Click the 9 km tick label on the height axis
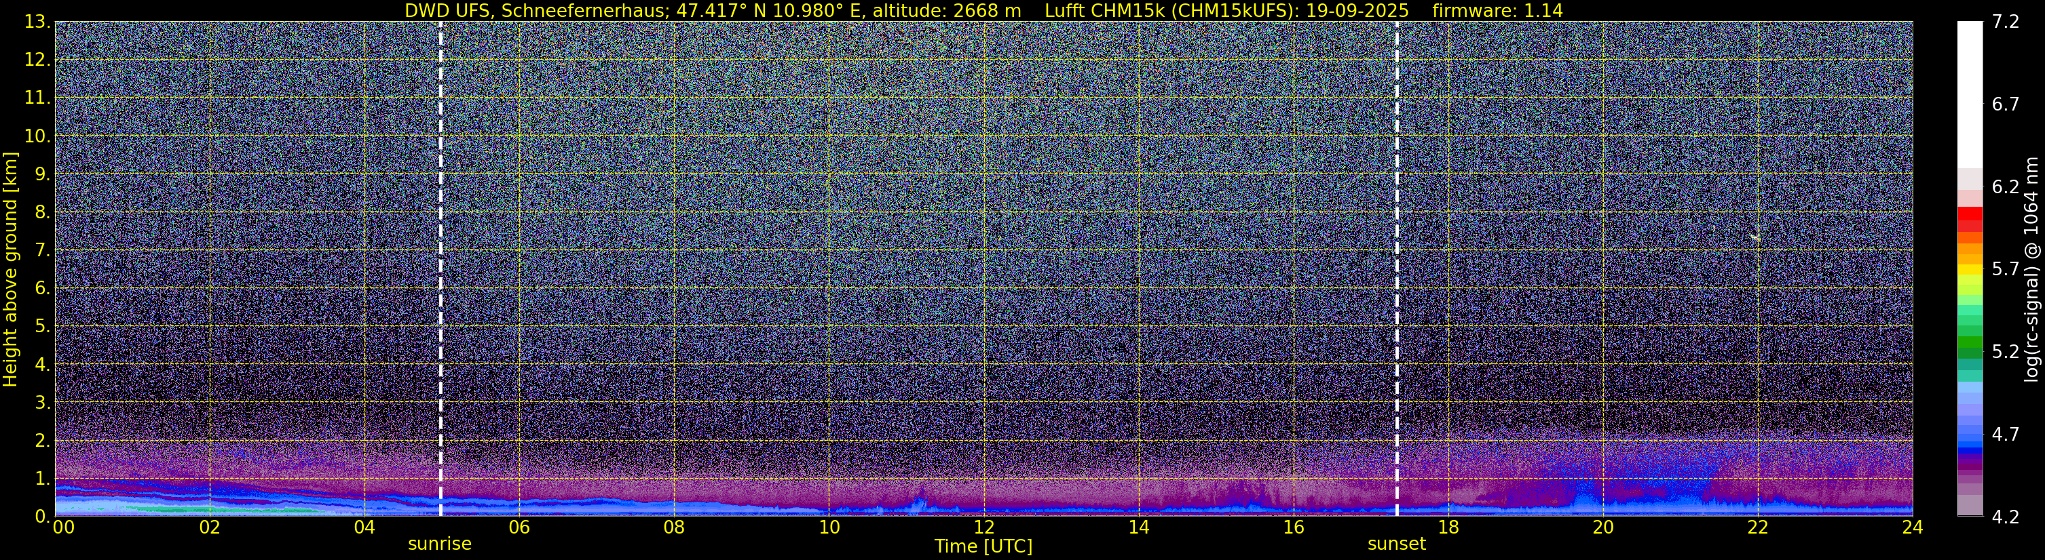The height and width of the screenshot is (560, 2045). (42, 174)
